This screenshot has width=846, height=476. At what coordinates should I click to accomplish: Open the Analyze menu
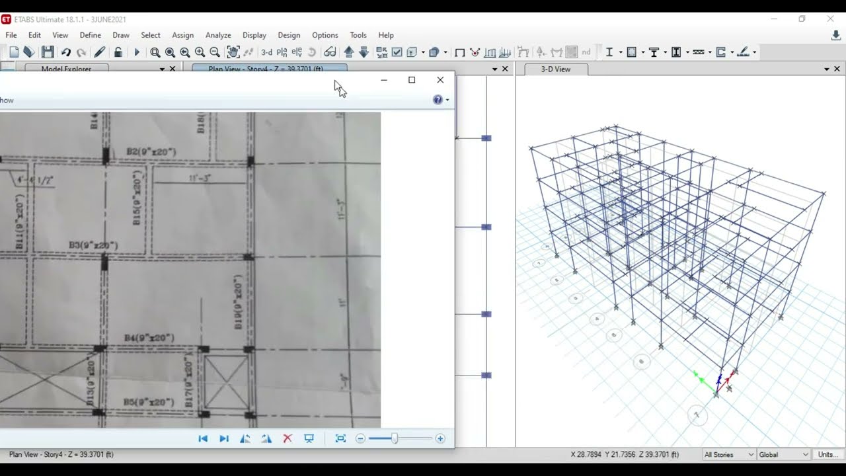[x=218, y=35]
